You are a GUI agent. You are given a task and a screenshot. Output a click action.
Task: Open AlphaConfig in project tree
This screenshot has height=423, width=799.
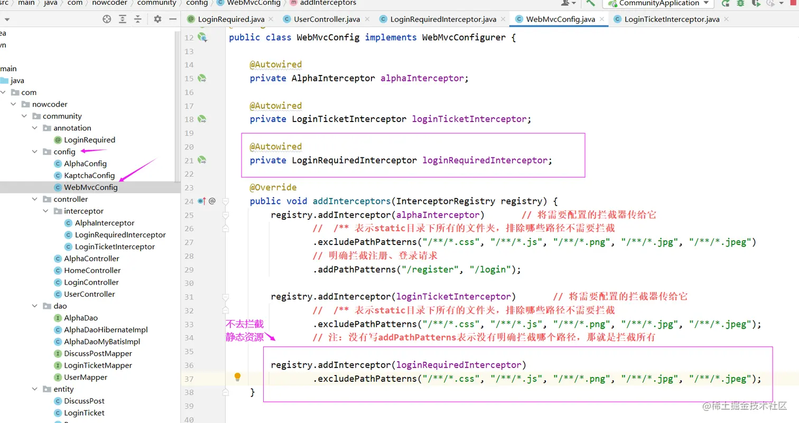(85, 164)
